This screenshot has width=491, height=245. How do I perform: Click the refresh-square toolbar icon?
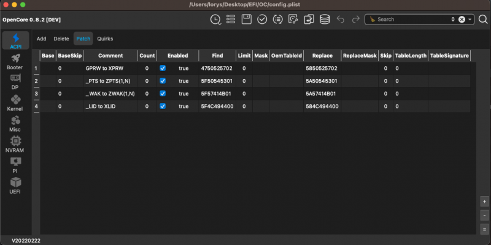[x=293, y=20]
